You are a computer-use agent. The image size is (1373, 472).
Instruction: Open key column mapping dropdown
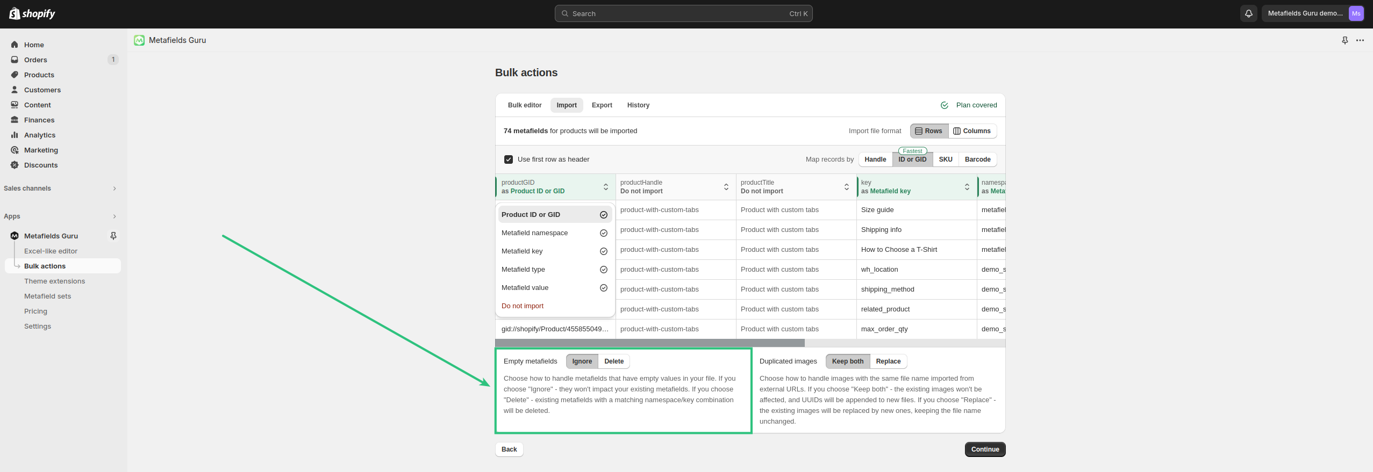[917, 187]
